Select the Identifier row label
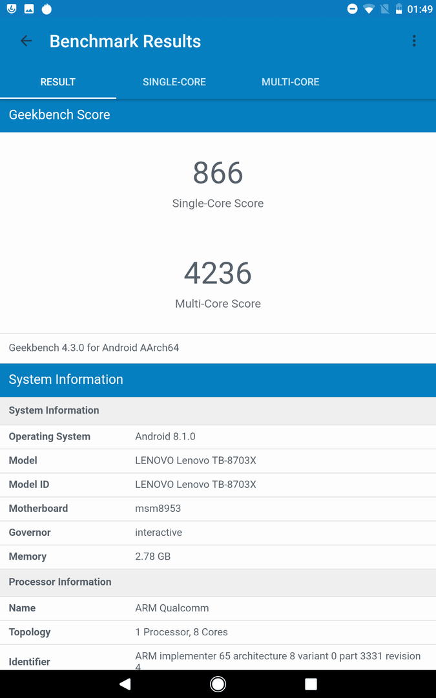The width and height of the screenshot is (436, 698). pos(29,662)
